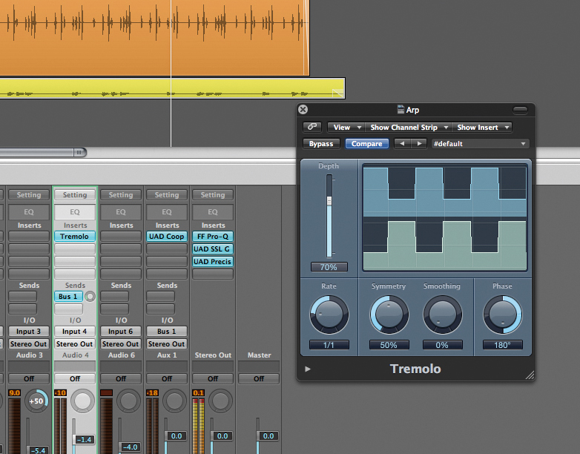The width and height of the screenshot is (580, 454).
Task: Click the orange audio region in arrange
Action: [154, 37]
